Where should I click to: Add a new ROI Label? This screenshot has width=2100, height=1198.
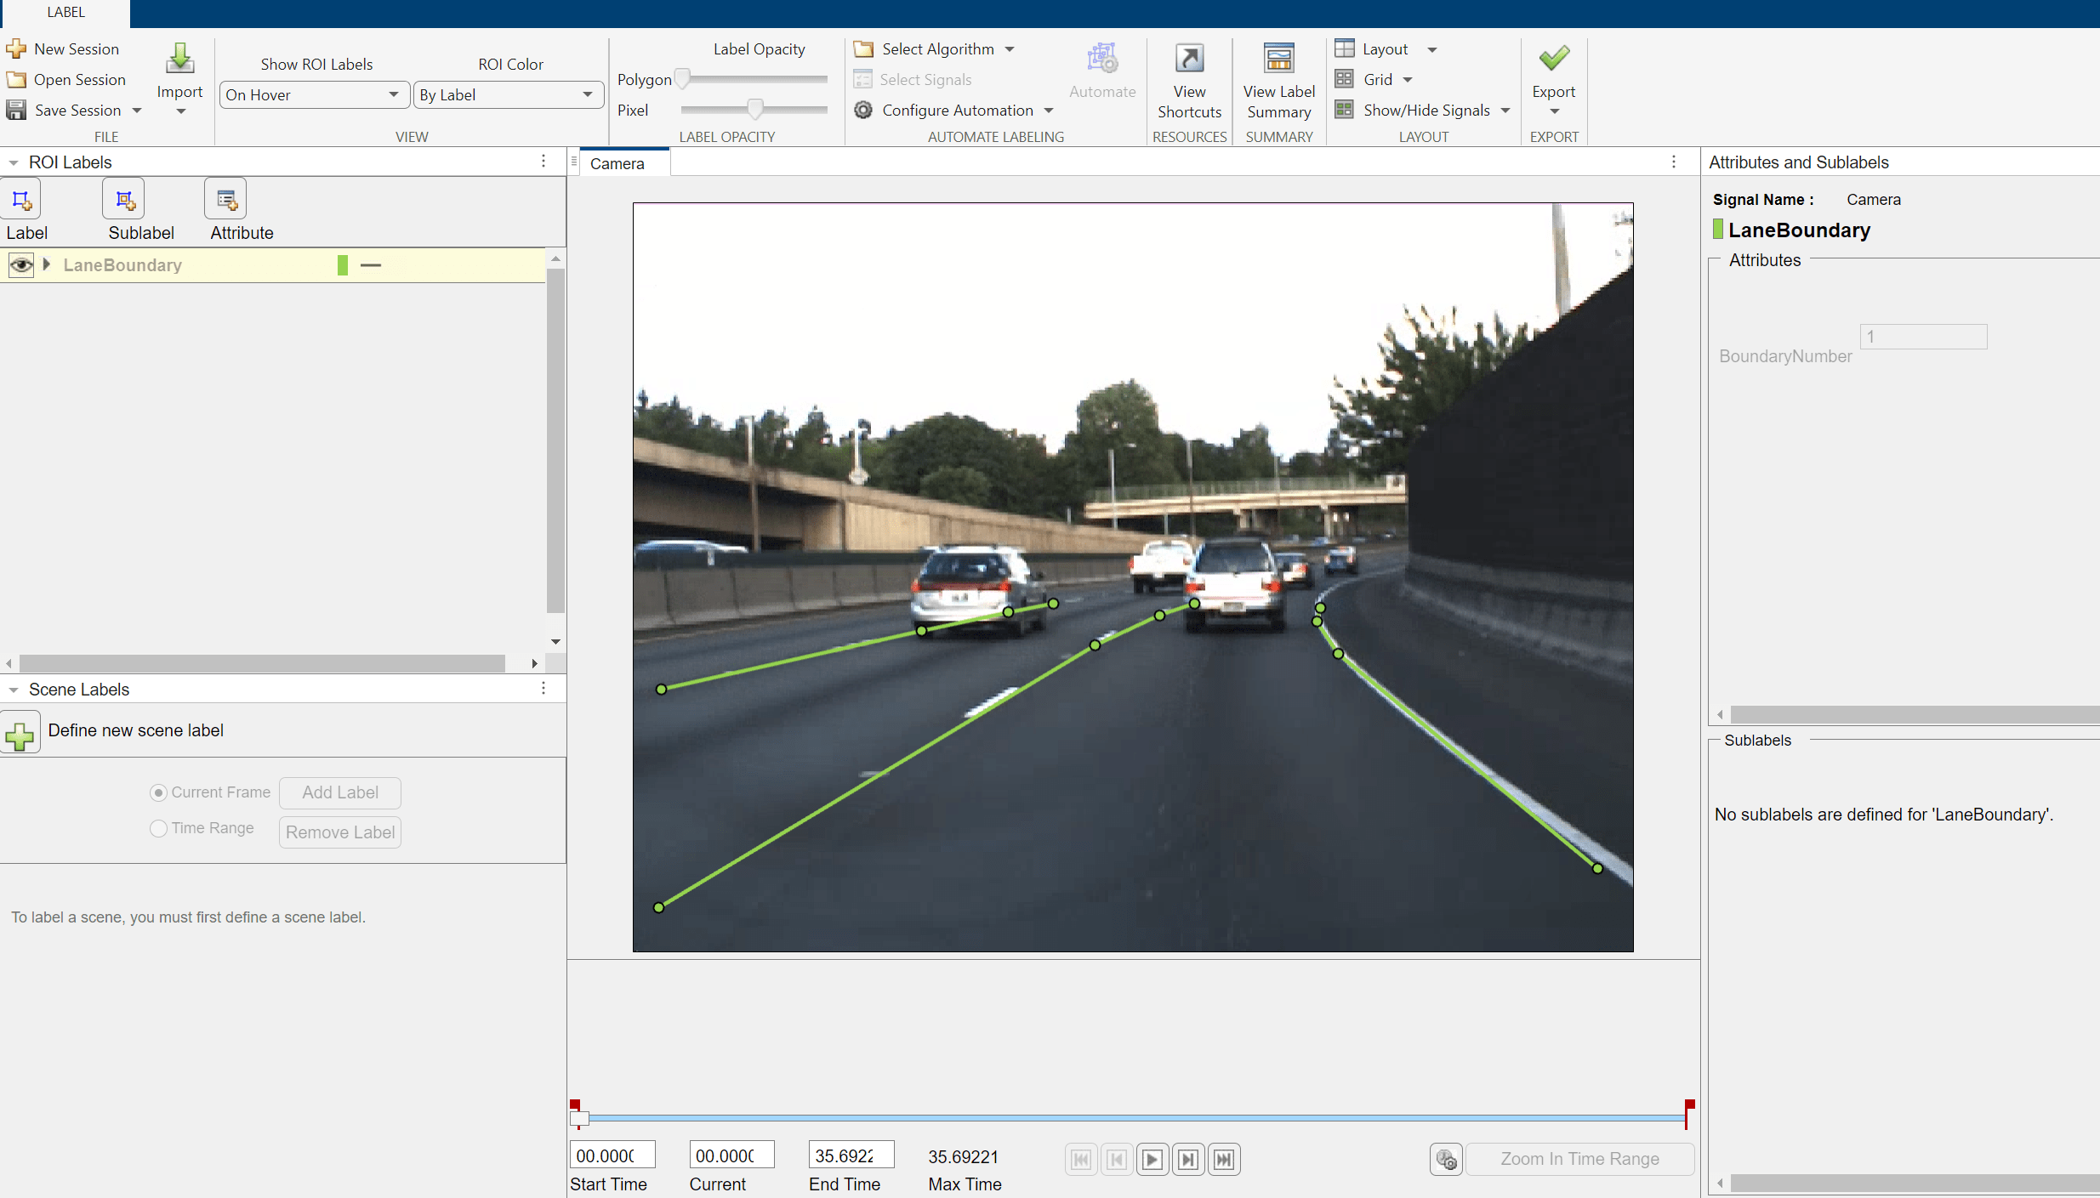click(x=21, y=201)
